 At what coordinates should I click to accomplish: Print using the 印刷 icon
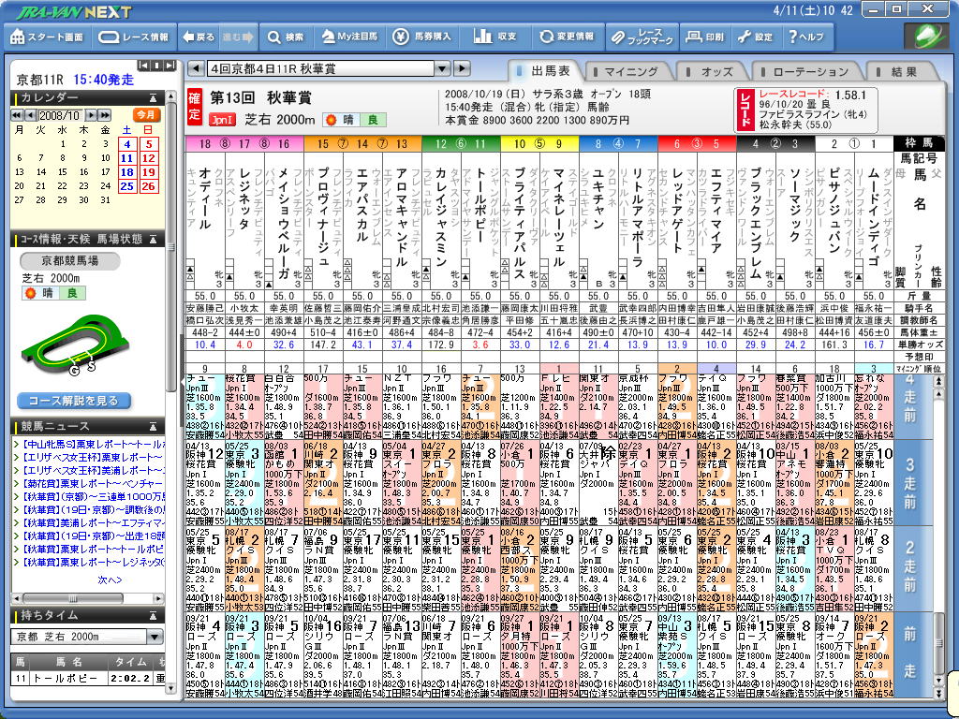[x=704, y=37]
